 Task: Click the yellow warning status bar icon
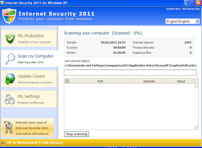pyautogui.click(x=3, y=143)
